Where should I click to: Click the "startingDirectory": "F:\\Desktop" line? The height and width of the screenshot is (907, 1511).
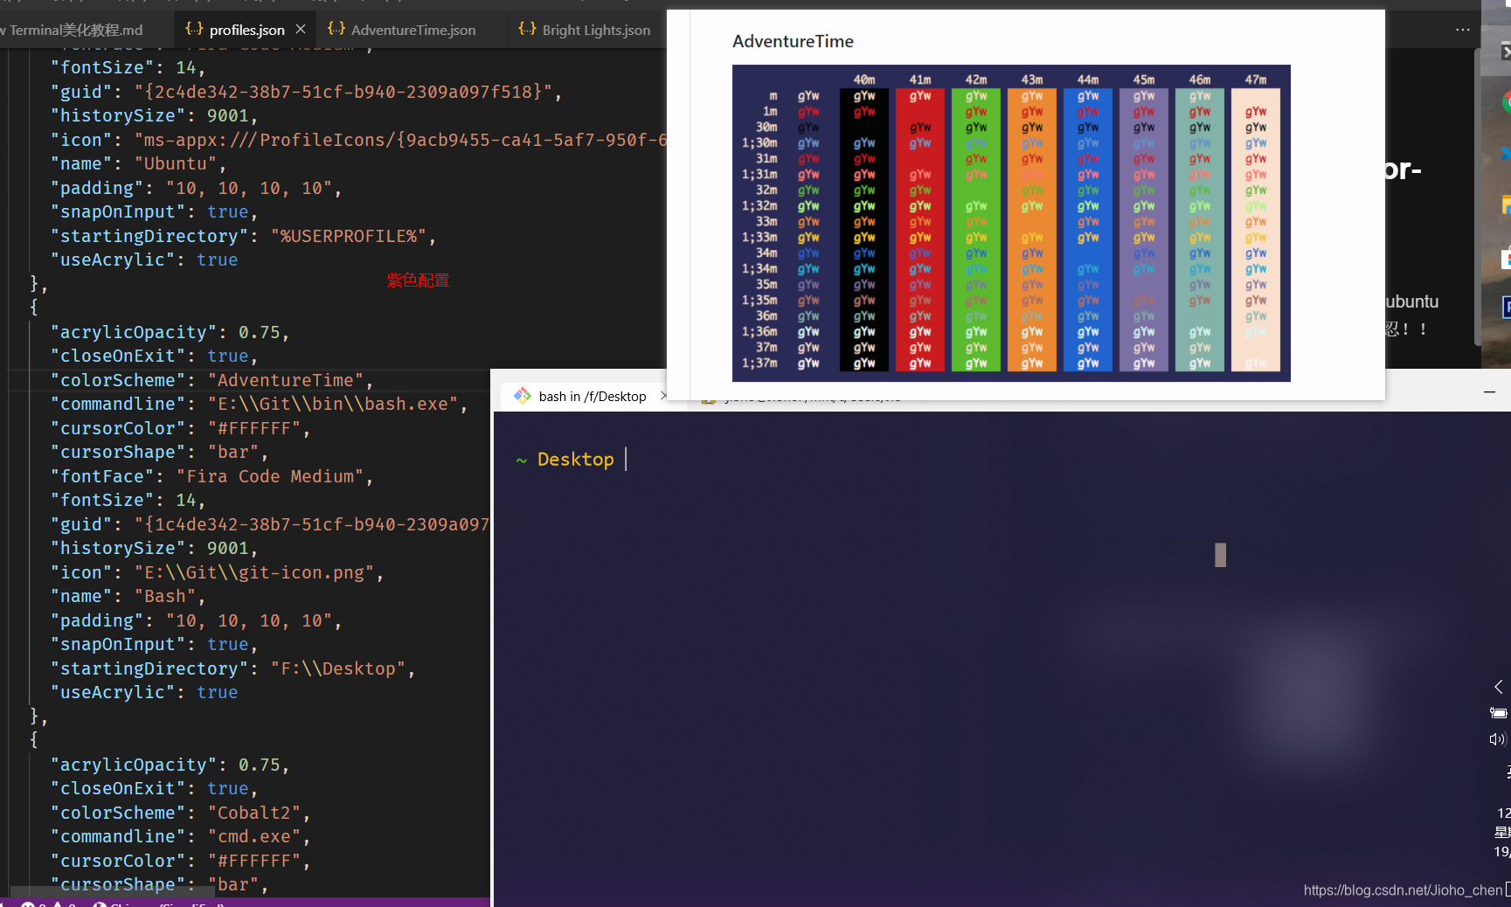point(232,669)
